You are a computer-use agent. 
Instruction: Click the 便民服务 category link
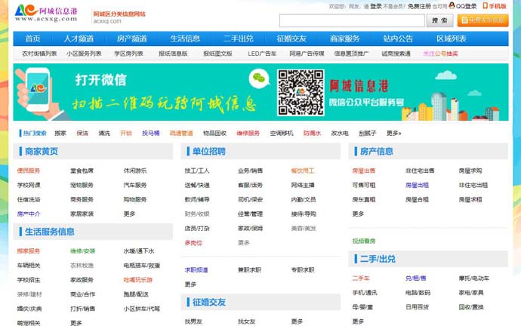pos(29,171)
